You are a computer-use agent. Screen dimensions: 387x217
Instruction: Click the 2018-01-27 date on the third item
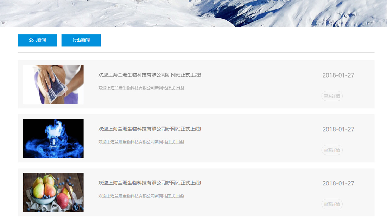pyautogui.click(x=339, y=183)
